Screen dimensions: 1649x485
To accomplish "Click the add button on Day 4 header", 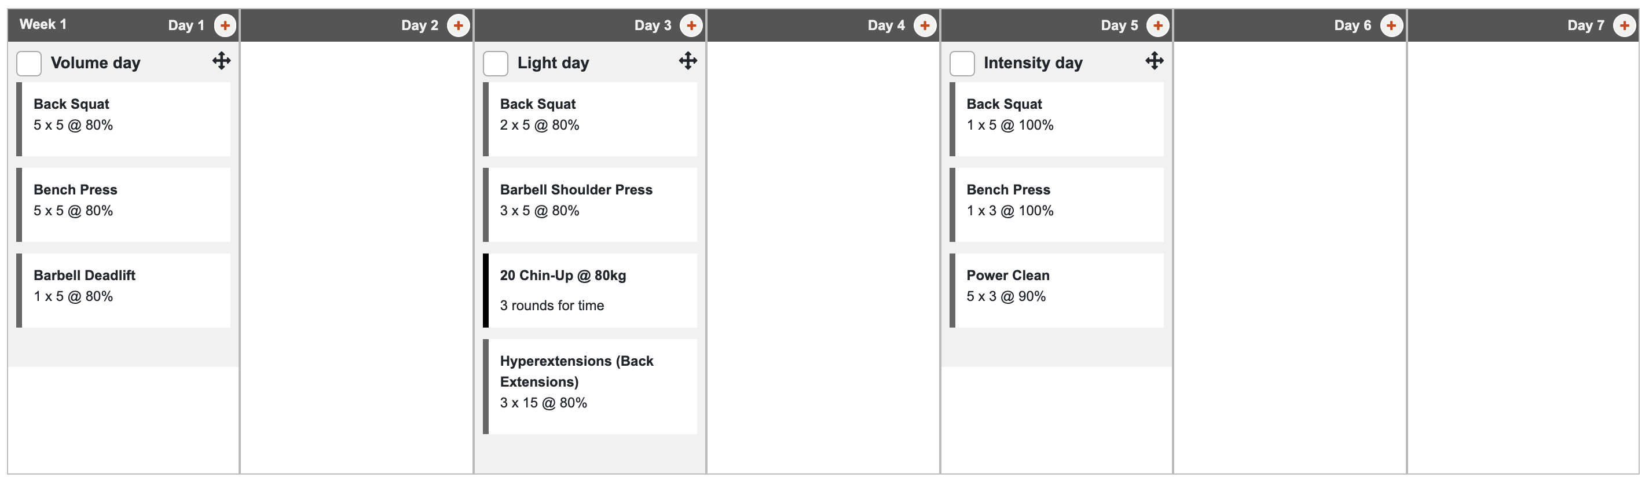I will click(x=925, y=25).
